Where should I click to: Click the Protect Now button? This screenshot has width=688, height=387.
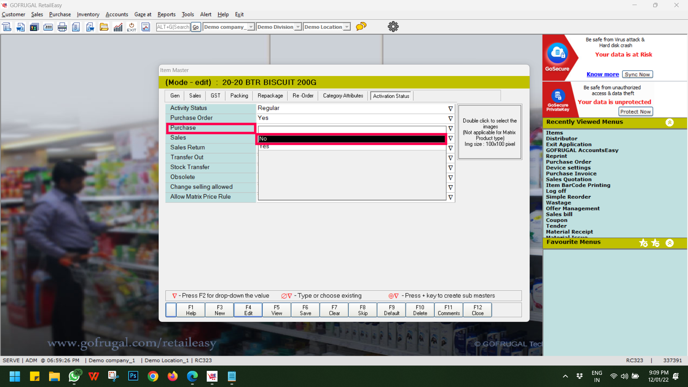coord(635,111)
